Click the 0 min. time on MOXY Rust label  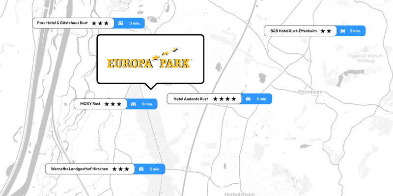tap(147, 104)
